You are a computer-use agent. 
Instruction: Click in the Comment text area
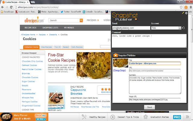[x=149, y=41]
